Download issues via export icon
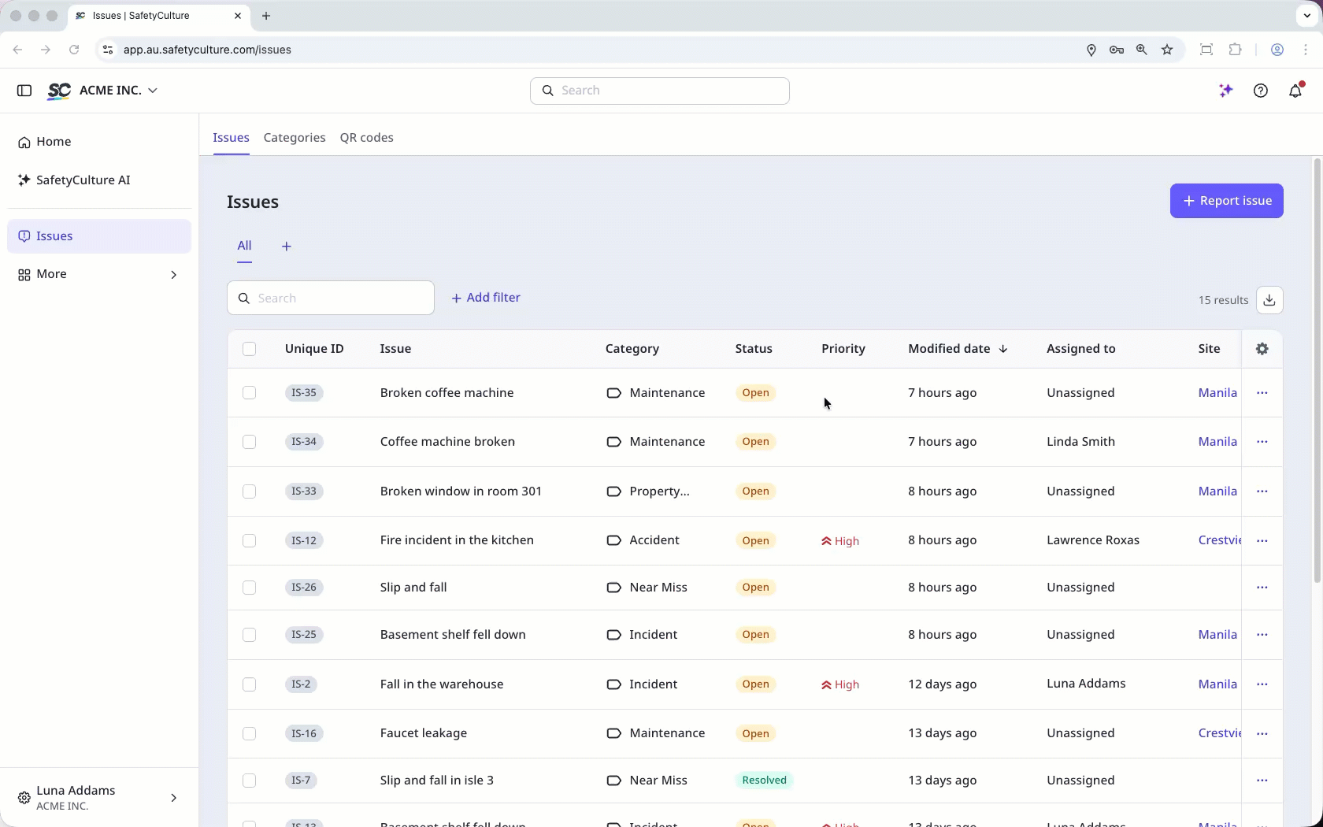 [1269, 300]
